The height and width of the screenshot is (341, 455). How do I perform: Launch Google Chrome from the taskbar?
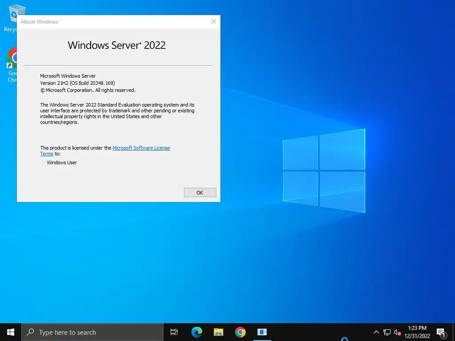click(x=240, y=332)
